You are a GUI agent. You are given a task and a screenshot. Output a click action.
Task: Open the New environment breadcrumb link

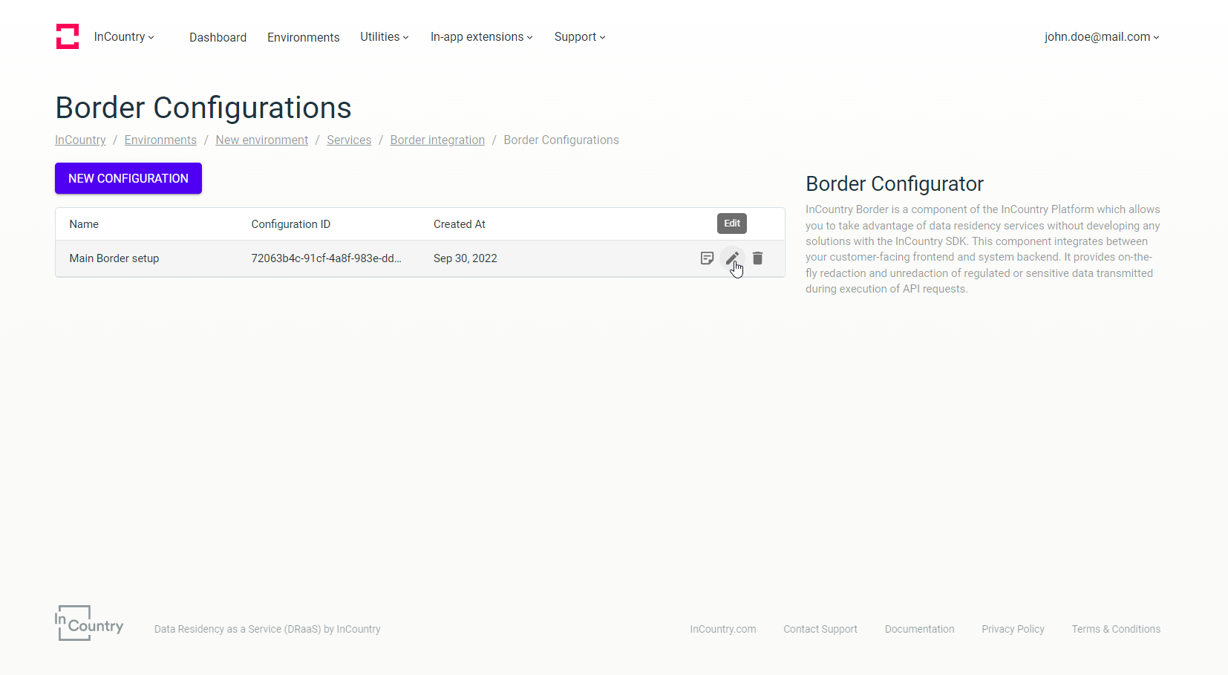click(262, 140)
